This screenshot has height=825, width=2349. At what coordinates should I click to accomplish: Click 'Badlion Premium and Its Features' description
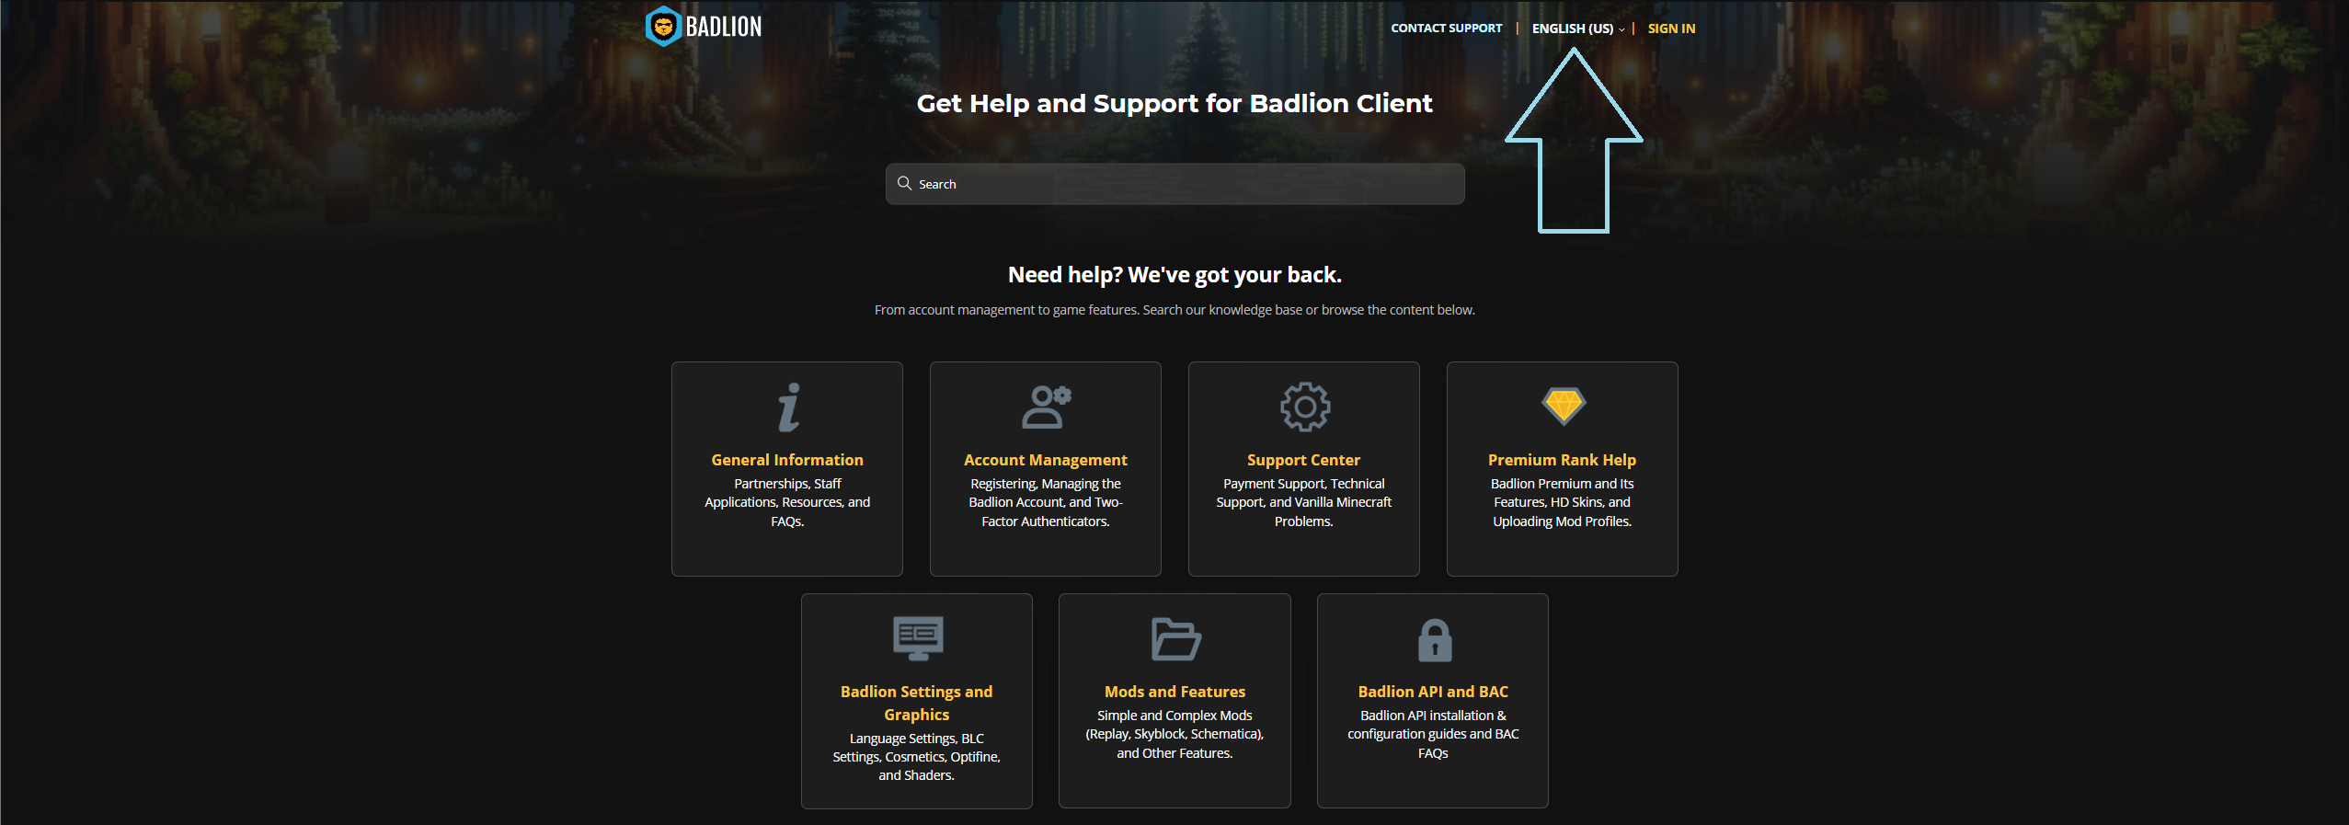click(x=1562, y=502)
